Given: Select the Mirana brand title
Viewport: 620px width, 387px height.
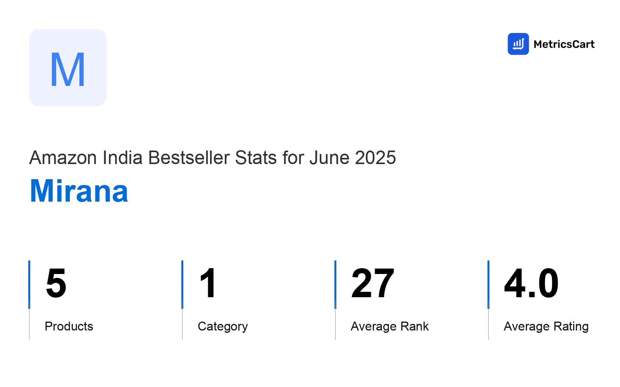Looking at the screenshot, I should click(x=79, y=191).
